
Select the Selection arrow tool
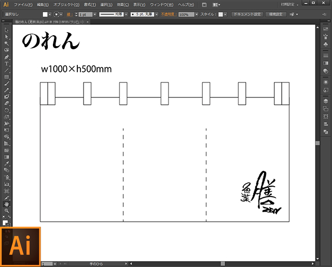[x=7, y=30]
